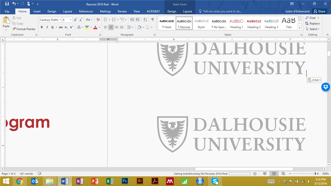Click the Find button
This screenshot has width=331, height=186.
pos(310,18)
